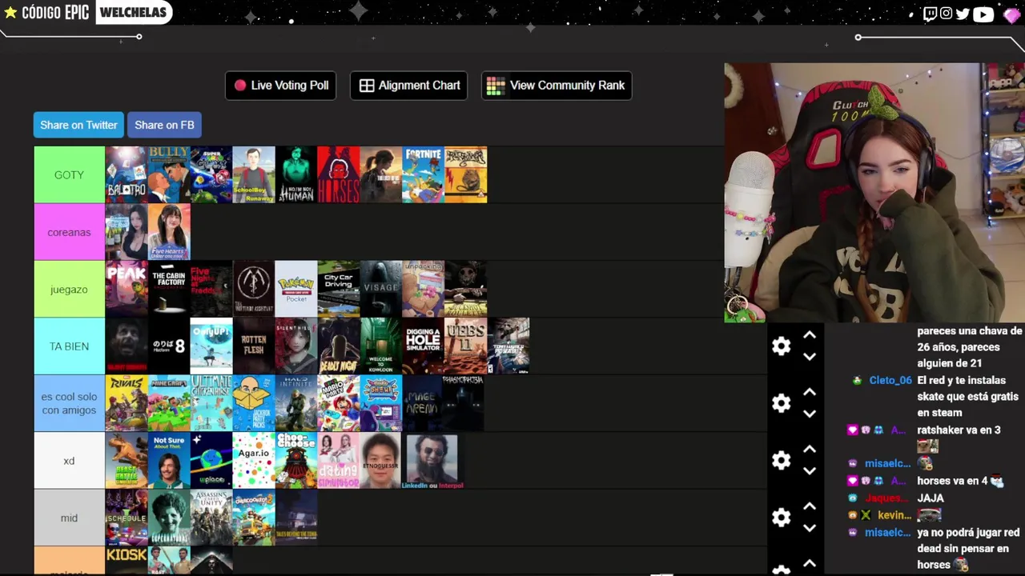Image resolution: width=1025 pixels, height=576 pixels.
Task: Select the Fortnite game tile
Action: 423,174
